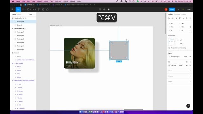Click the Align vertical centers icon
Image resolution: width=203 pixels, height=114 pixels.
(x=183, y=18)
